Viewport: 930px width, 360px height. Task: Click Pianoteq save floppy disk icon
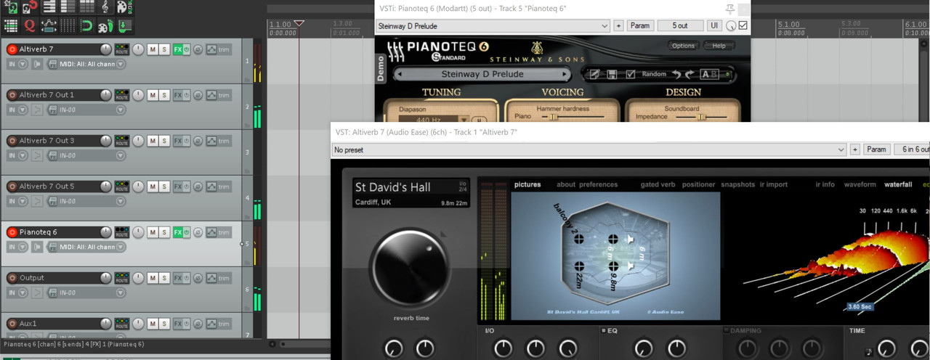coord(612,74)
